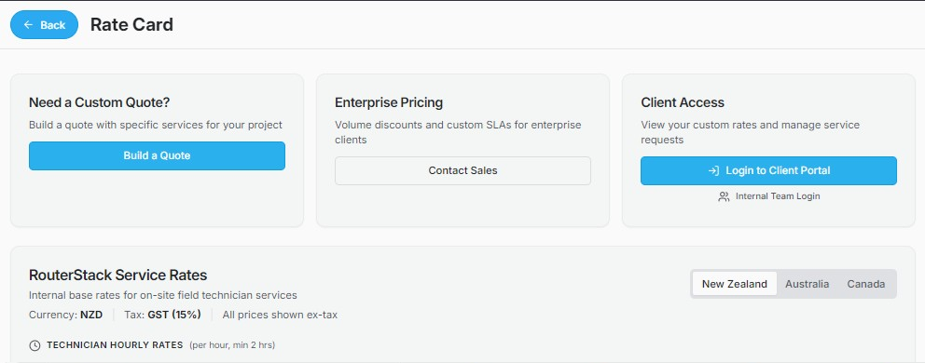The image size is (925, 363).
Task: Click the Internal base rates description text
Action: click(x=163, y=295)
